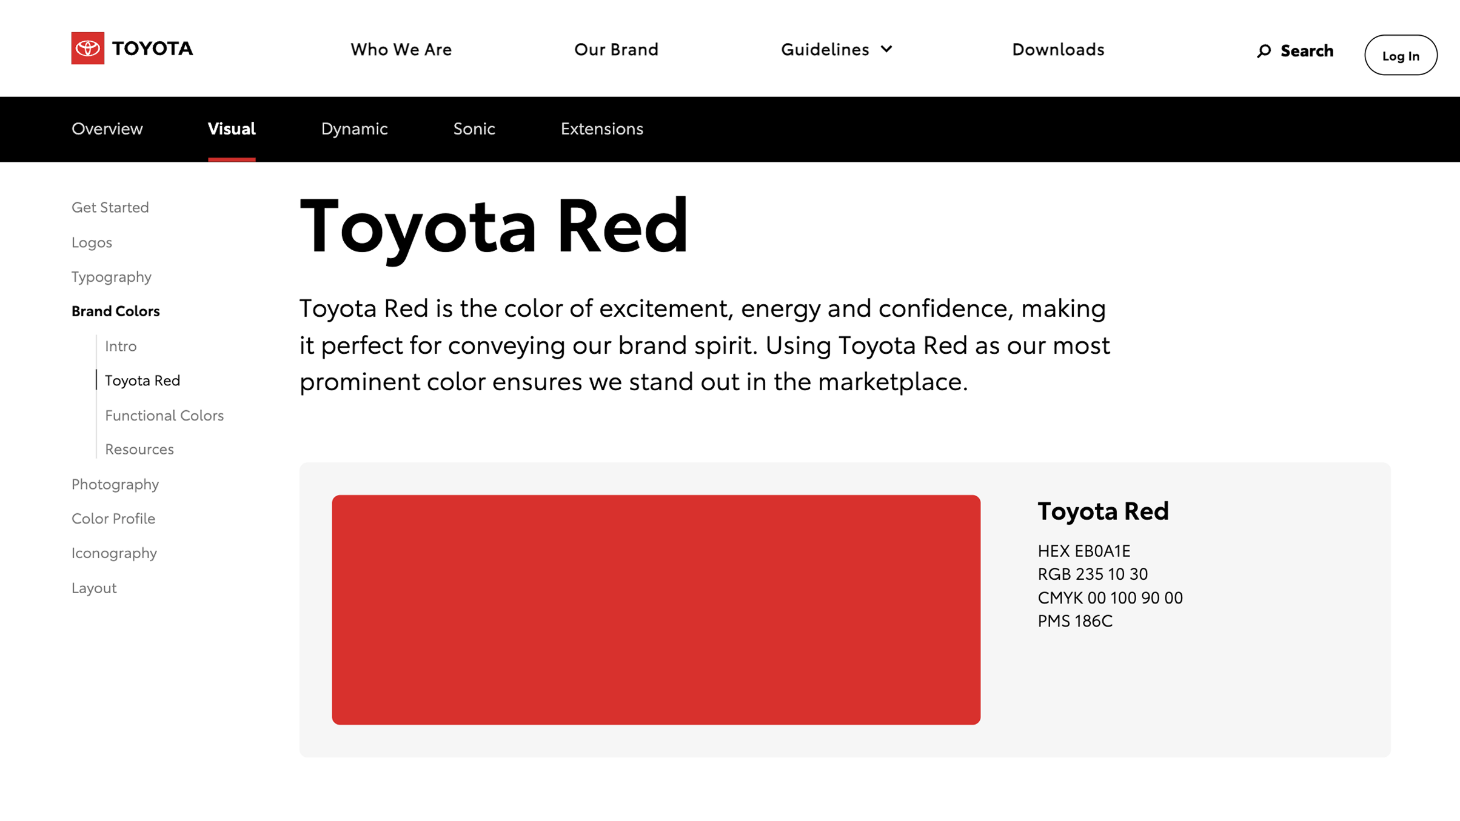Click the search magnifier icon
Screen dimensions: 1460x821
(1264, 51)
